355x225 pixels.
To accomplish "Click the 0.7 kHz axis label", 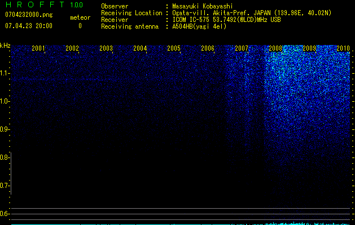I will tap(5, 186).
